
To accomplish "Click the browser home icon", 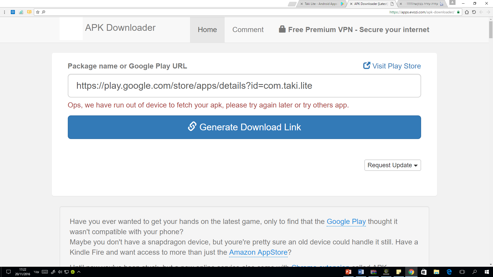I will point(467,12).
